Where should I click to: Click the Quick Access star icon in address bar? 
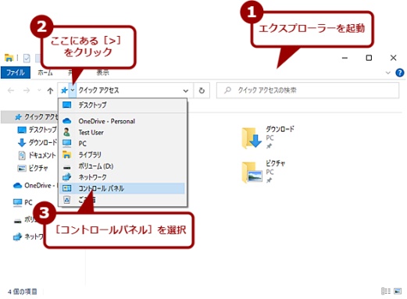[x=64, y=91]
